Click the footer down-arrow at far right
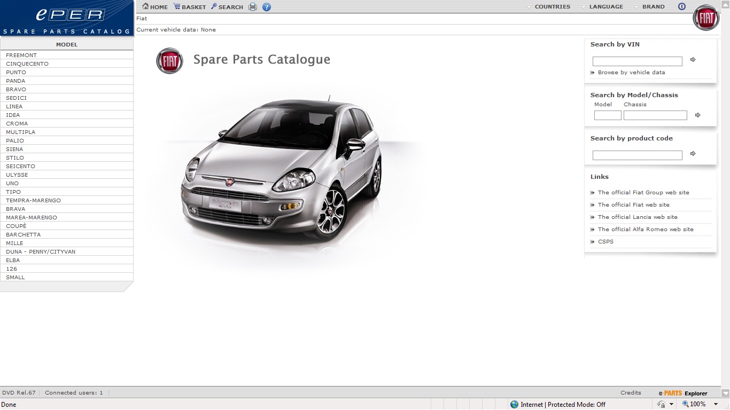 725,393
